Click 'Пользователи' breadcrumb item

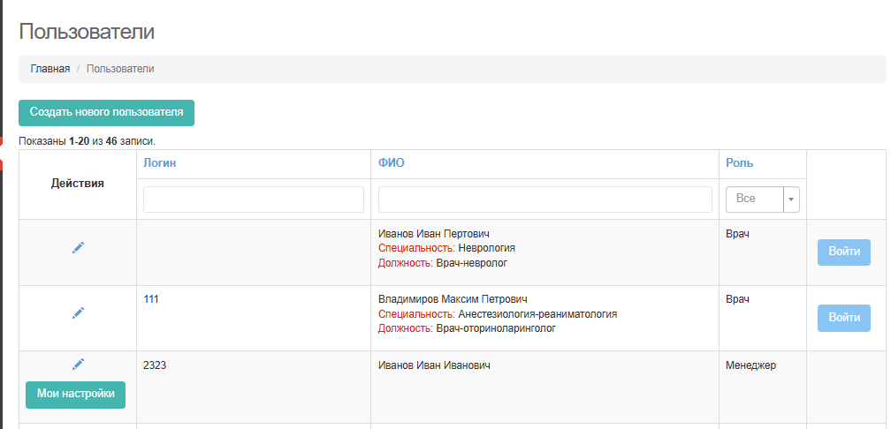coord(120,69)
